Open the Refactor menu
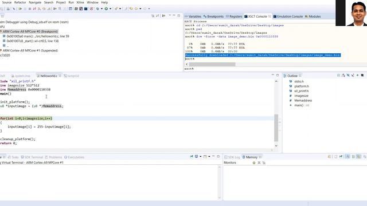The width and height of the screenshot is (367, 206). pos(20,2)
